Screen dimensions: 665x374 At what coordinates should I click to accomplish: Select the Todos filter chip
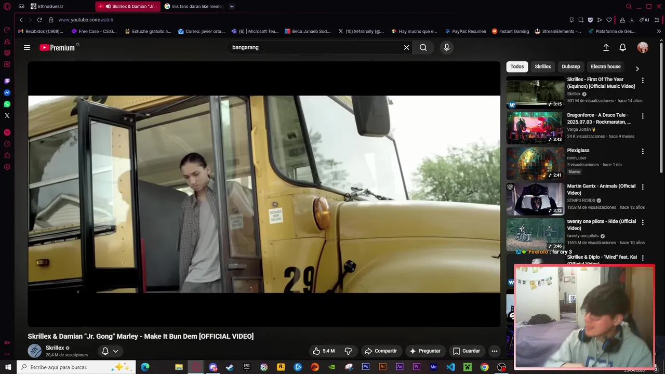517,66
